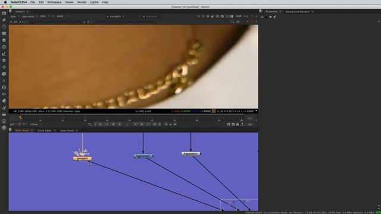
Task: Toggle the viewer proxy mode icon
Action: (213, 16)
